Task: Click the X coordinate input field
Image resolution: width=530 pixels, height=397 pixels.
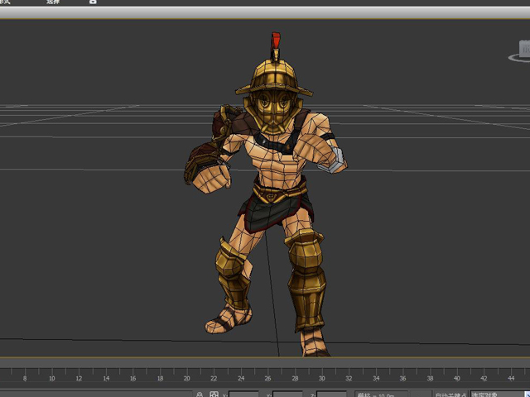Action: click(243, 395)
